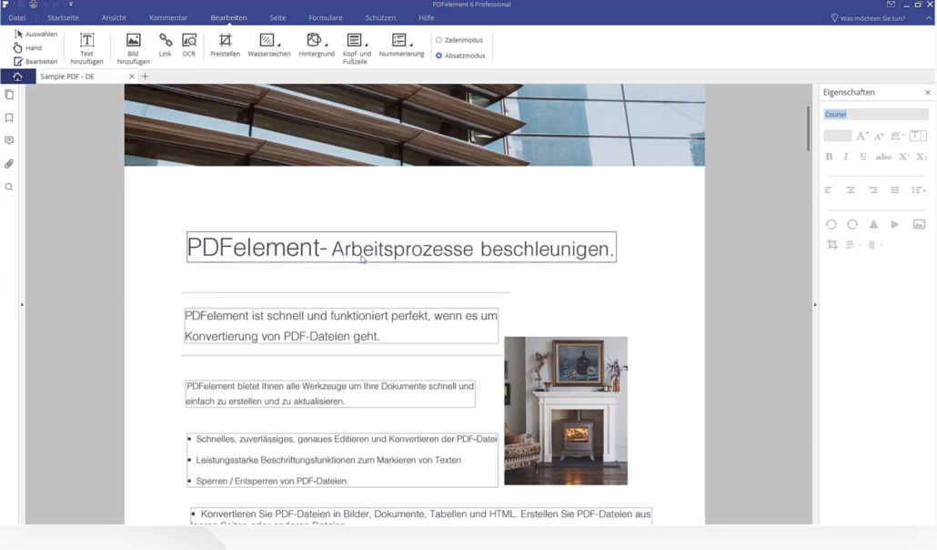The height and width of the screenshot is (550, 937).
Task: Close the Sample PDF - DE tab
Action: [132, 76]
